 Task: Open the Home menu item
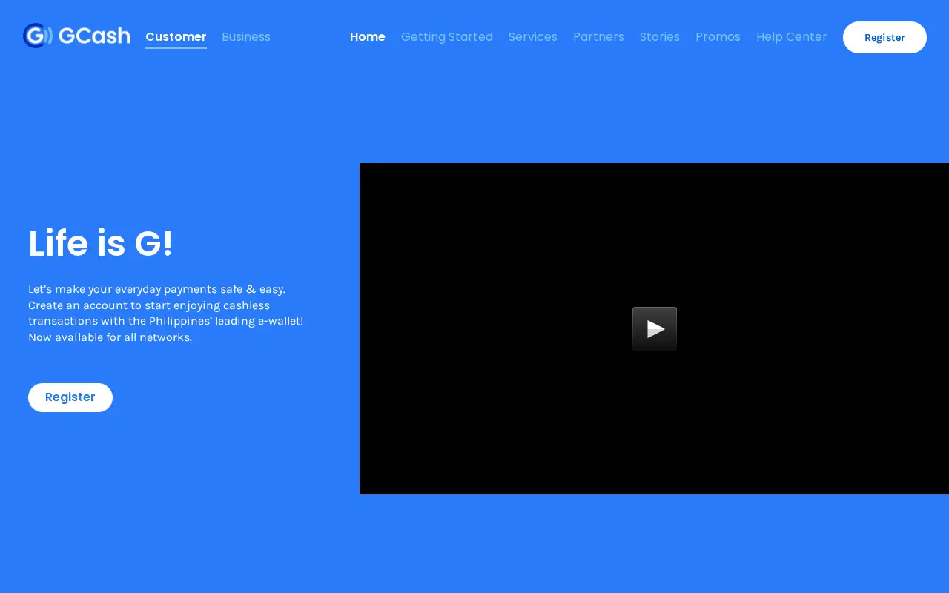point(368,36)
